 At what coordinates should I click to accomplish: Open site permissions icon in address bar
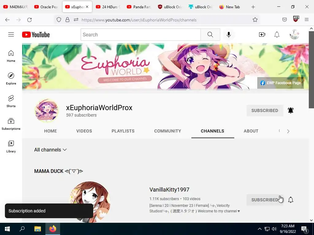pyautogui.click(x=76, y=20)
